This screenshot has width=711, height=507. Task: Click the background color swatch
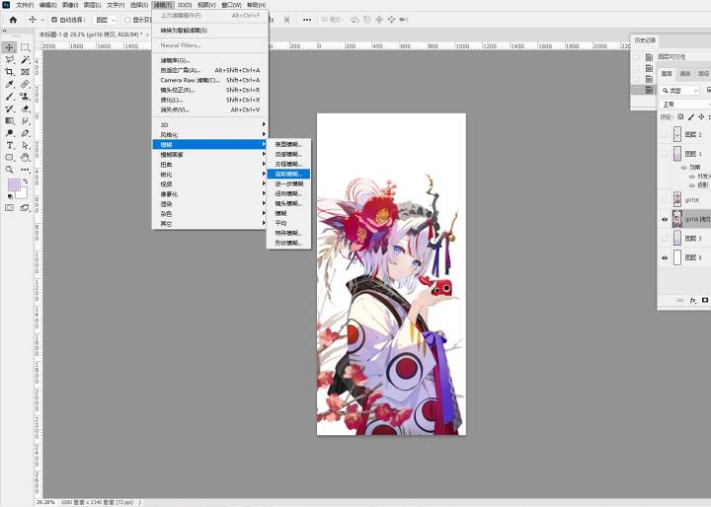click(23, 194)
